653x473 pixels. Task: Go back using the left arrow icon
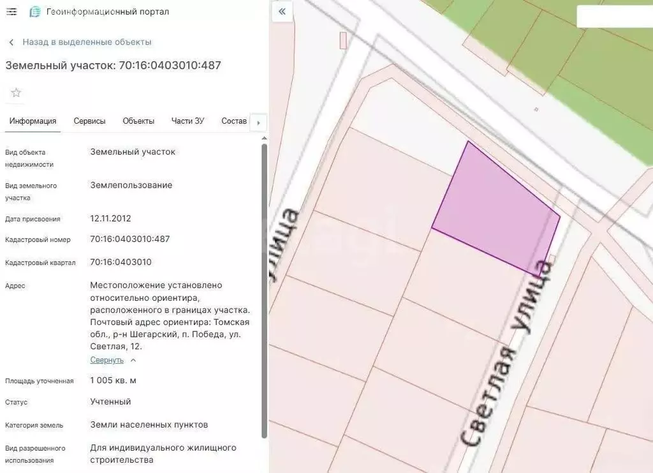tap(11, 42)
